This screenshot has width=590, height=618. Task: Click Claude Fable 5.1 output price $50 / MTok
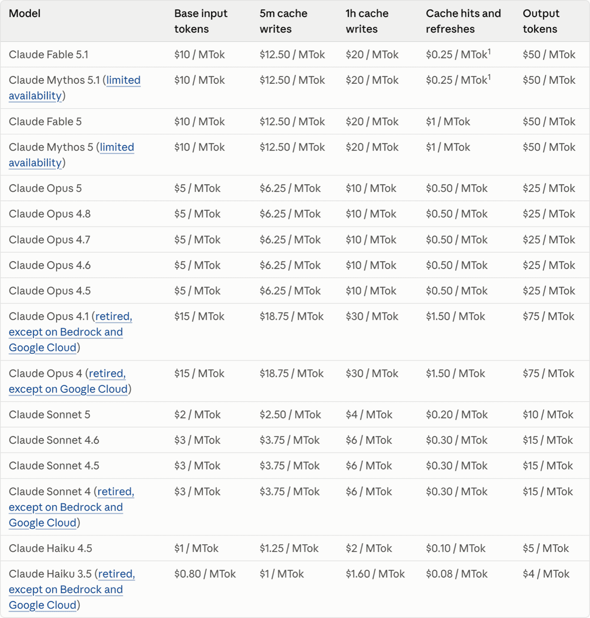click(549, 55)
